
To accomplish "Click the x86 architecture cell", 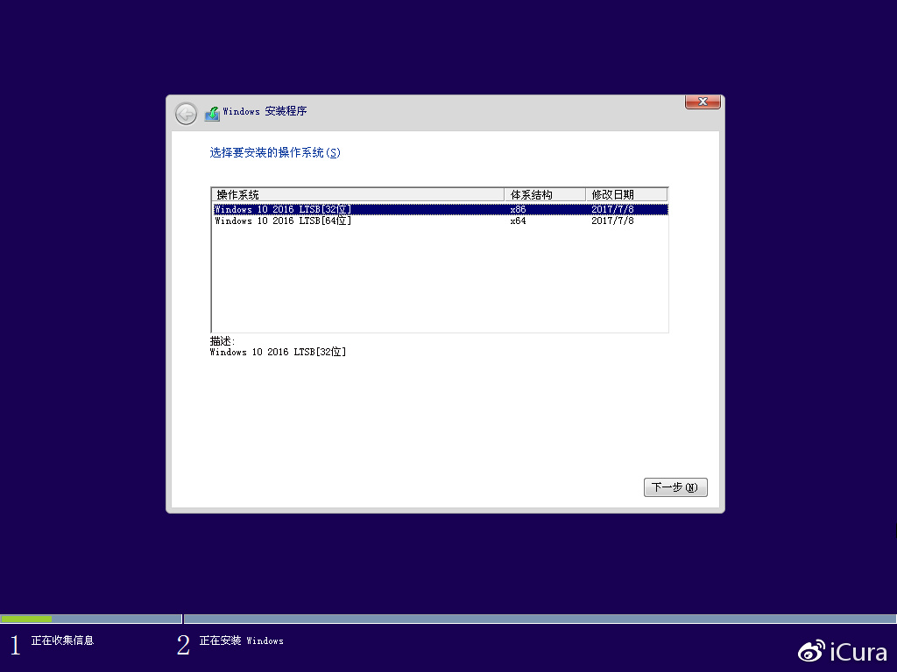I will [x=518, y=209].
